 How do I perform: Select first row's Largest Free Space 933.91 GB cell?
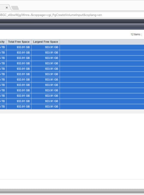tap(46, 47)
